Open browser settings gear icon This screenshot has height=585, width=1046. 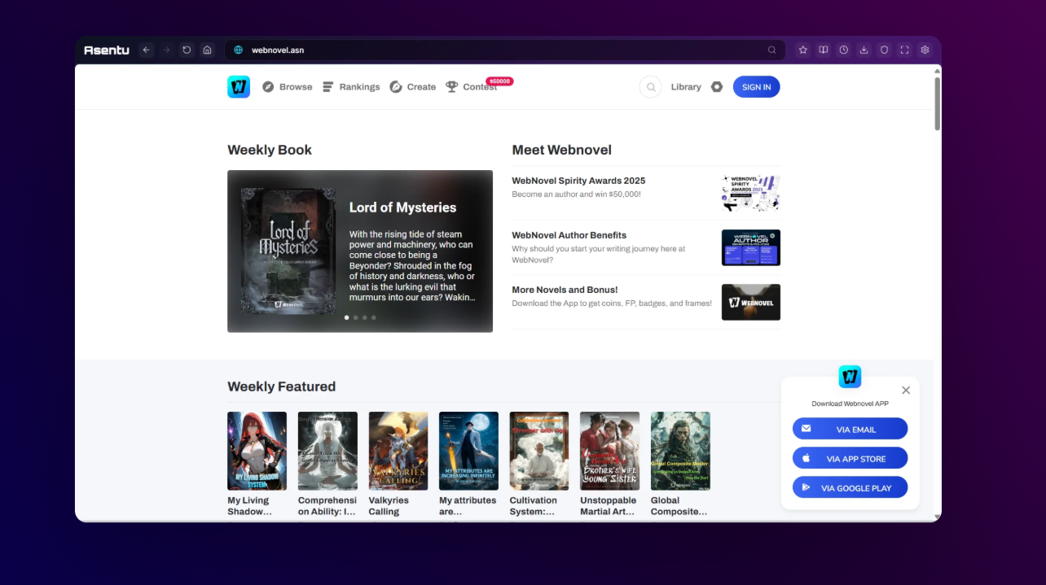925,50
